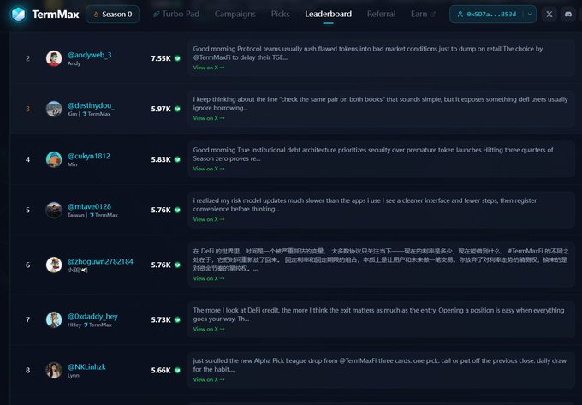This screenshot has width=582, height=405.
Task: Click the post text starting "Good morning Protocol teams"
Action: [x=368, y=53]
